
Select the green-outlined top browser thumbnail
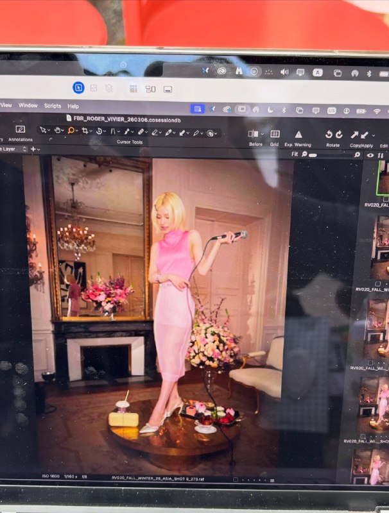click(382, 179)
